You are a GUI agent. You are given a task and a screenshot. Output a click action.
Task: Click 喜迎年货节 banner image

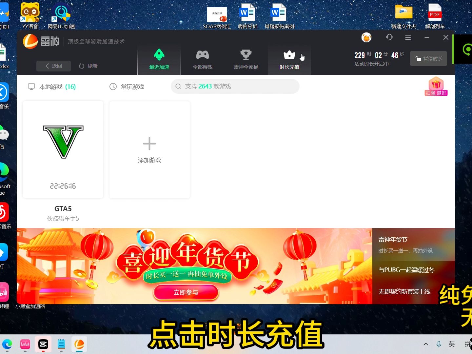point(194,266)
